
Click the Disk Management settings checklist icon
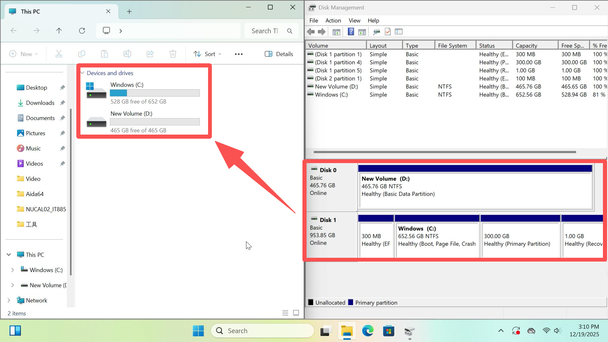399,32
